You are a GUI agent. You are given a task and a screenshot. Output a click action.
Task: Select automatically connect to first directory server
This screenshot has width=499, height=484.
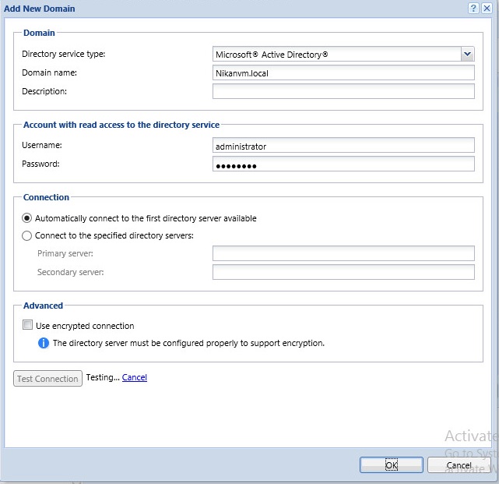click(28, 218)
